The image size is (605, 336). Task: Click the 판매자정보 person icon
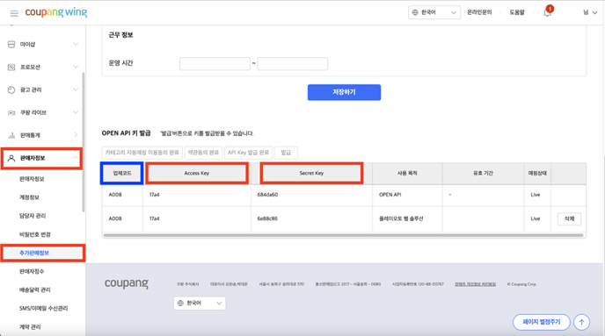click(x=11, y=158)
